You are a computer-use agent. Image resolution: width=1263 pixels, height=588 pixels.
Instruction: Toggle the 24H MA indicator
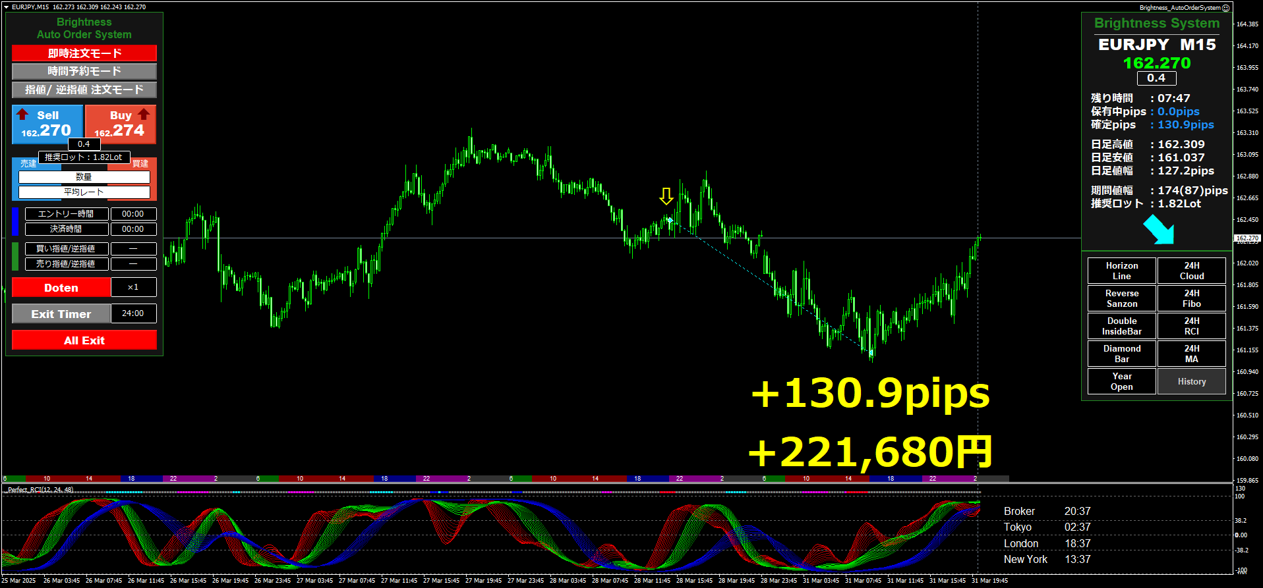[x=1192, y=354]
